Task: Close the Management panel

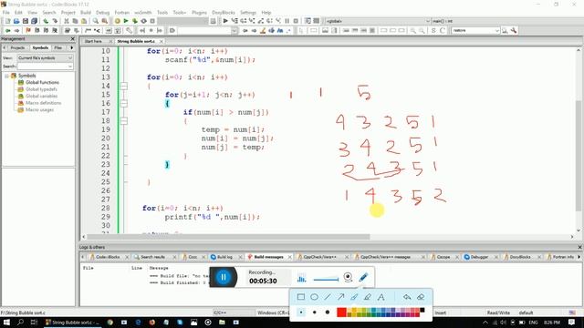Action: (73, 38)
